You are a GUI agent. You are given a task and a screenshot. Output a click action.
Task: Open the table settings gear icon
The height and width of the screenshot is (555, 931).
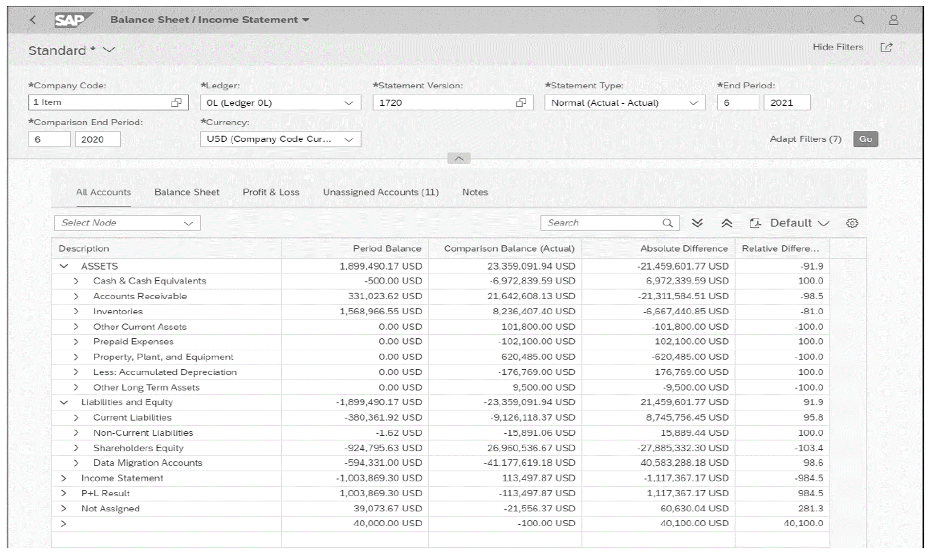(852, 223)
